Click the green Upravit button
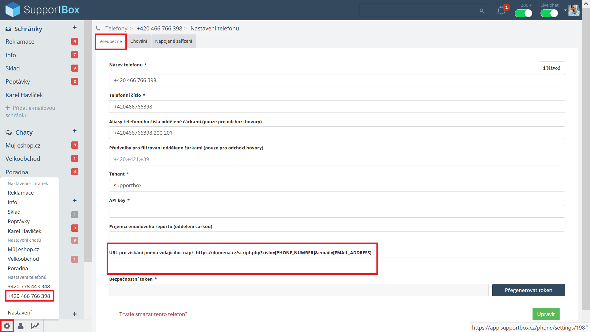Viewport: 590px width, 332px height. point(546,314)
